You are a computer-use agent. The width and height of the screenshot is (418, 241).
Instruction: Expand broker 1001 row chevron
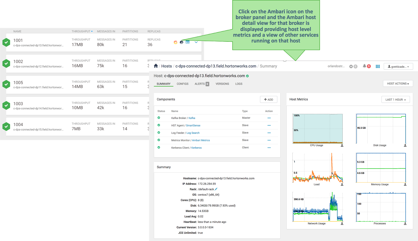[x=196, y=42]
